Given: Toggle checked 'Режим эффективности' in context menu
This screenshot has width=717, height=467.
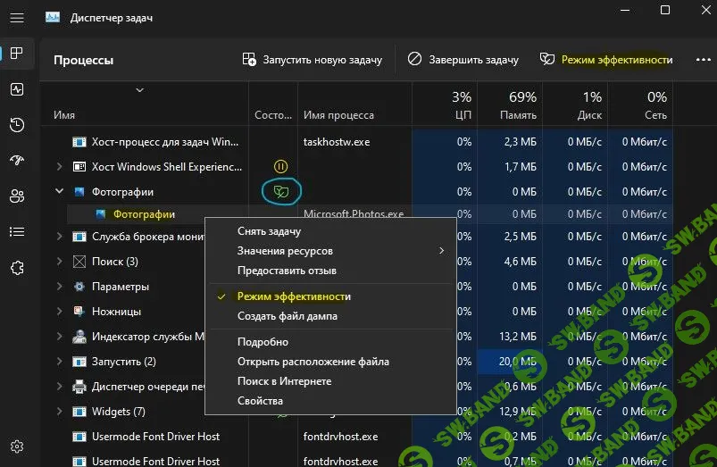Looking at the screenshot, I should coord(294,296).
